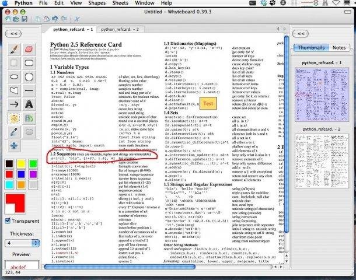
Task: Switch to python_refcard. - 2 tab
Action: 120,30
